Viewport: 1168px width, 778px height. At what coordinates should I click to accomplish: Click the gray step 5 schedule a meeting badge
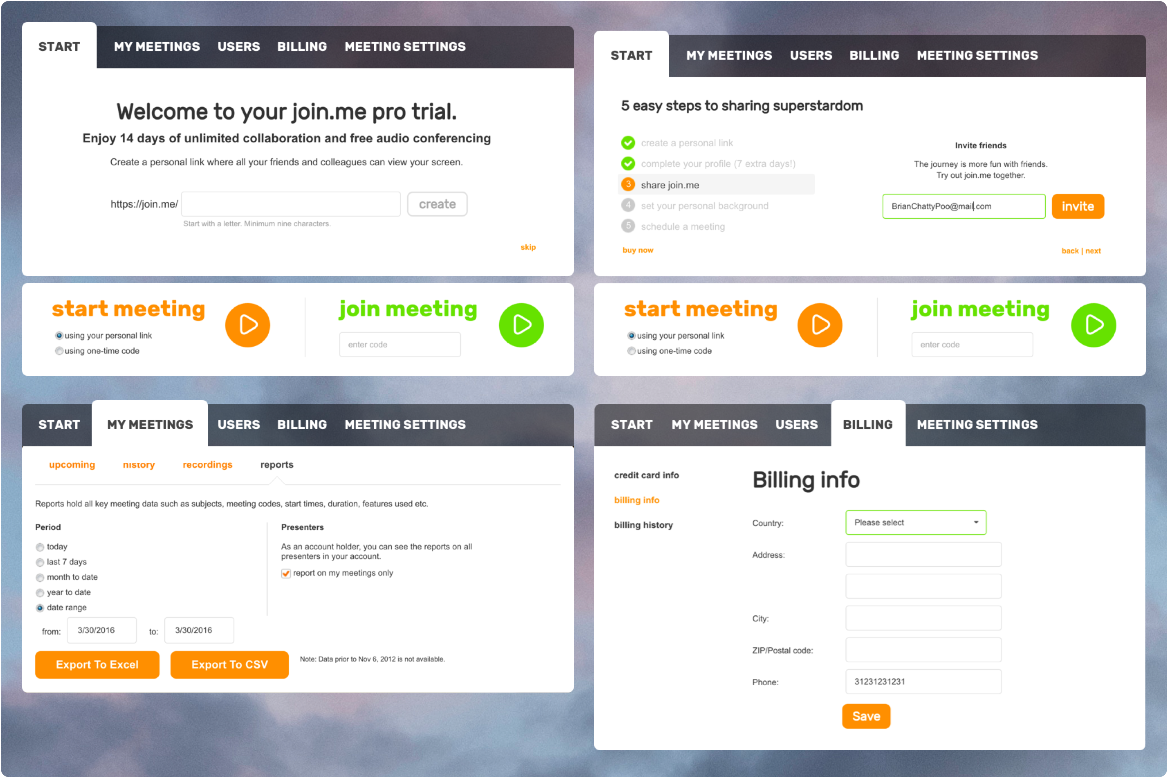(x=628, y=226)
